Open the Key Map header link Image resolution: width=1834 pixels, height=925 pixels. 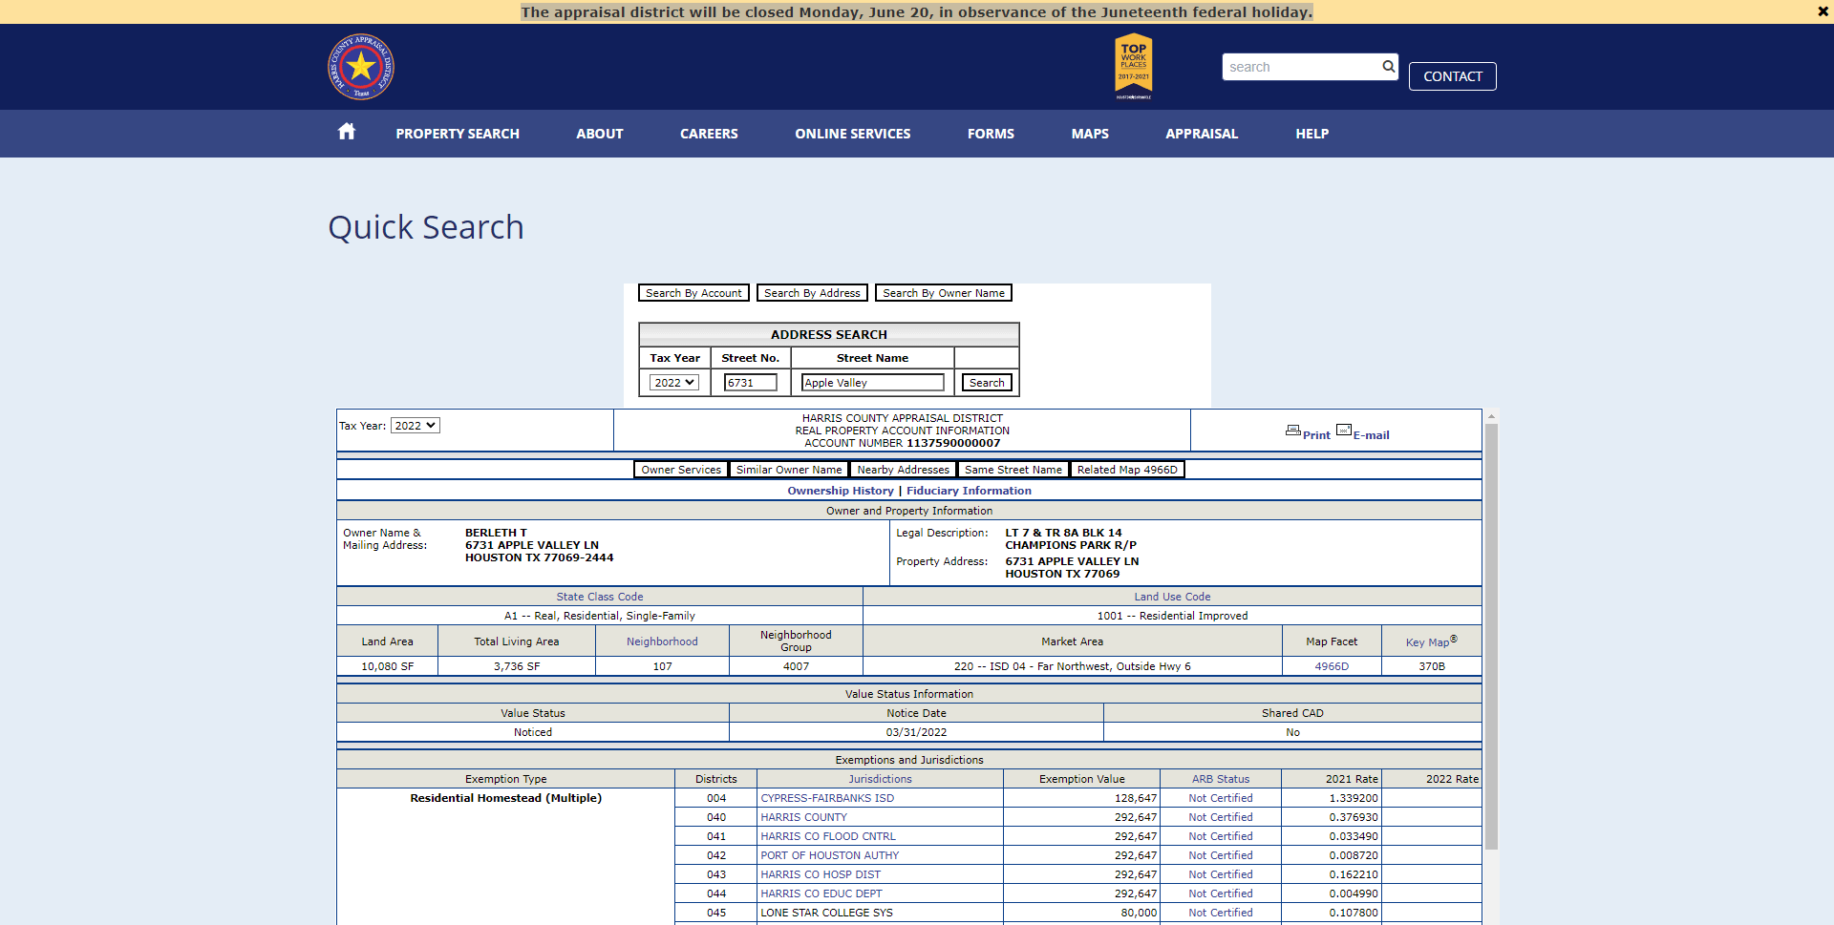click(1431, 641)
